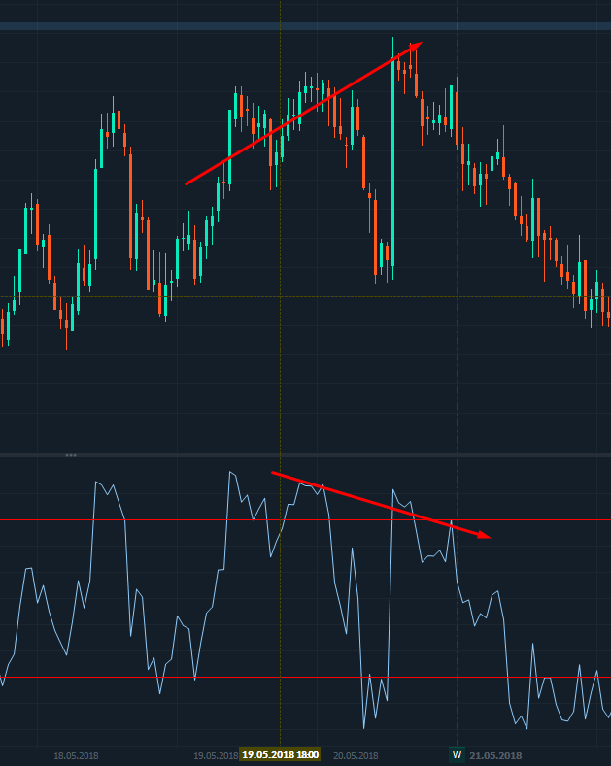Click the yellow dashed vertical crosshair line
611x766 pixels.
point(280,388)
